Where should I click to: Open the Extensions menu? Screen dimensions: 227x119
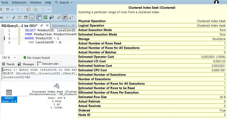(x=19, y=3)
